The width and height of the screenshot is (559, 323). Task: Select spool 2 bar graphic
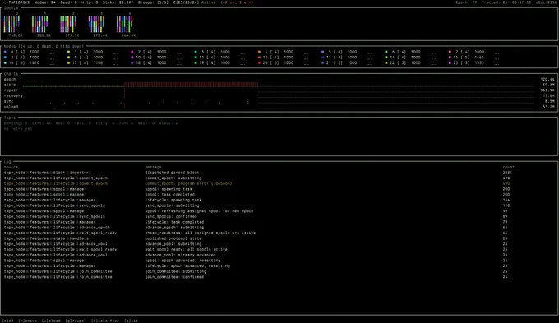pyautogui.click(x=68, y=24)
